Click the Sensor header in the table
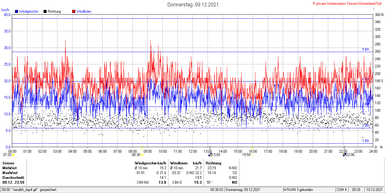Screen dimensions: 385x193 coord(8,163)
